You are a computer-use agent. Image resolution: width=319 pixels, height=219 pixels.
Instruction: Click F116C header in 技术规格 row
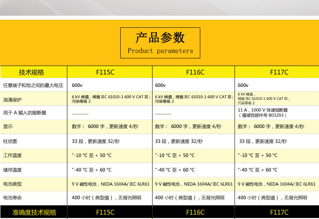(195, 72)
